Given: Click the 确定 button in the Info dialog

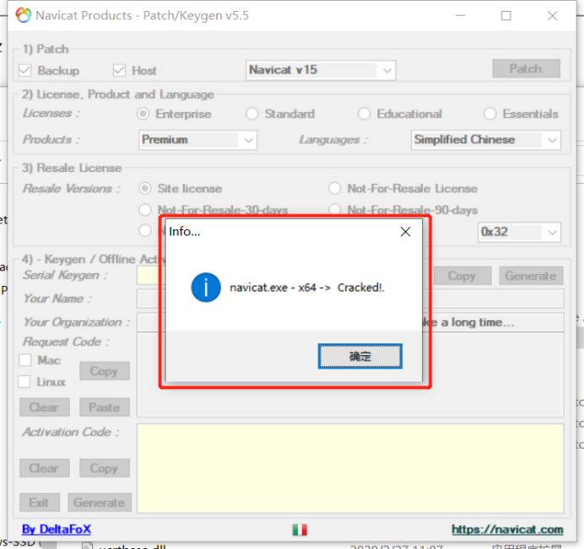Looking at the screenshot, I should pyautogui.click(x=360, y=356).
